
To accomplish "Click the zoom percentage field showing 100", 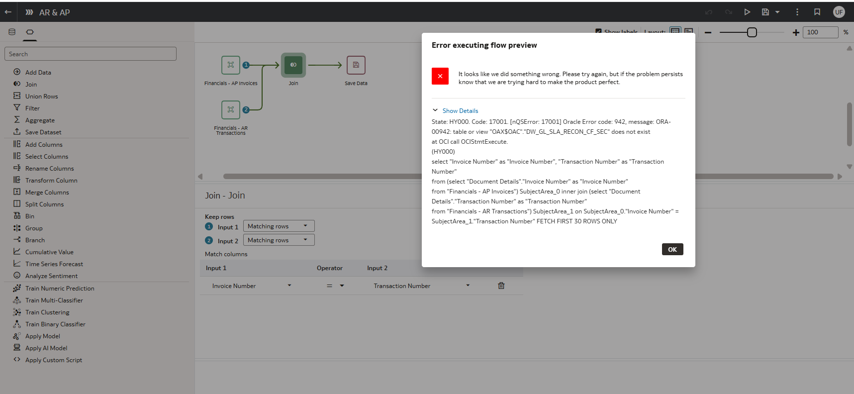I will tap(821, 32).
